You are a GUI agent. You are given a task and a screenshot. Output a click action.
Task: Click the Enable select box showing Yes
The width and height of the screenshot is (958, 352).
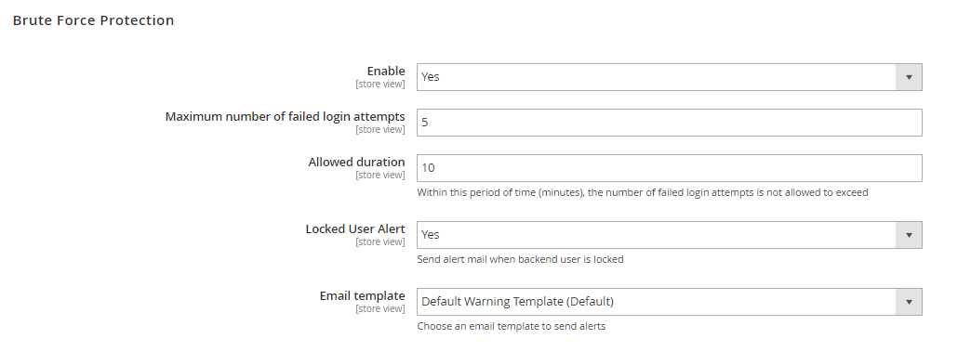pyautogui.click(x=669, y=77)
